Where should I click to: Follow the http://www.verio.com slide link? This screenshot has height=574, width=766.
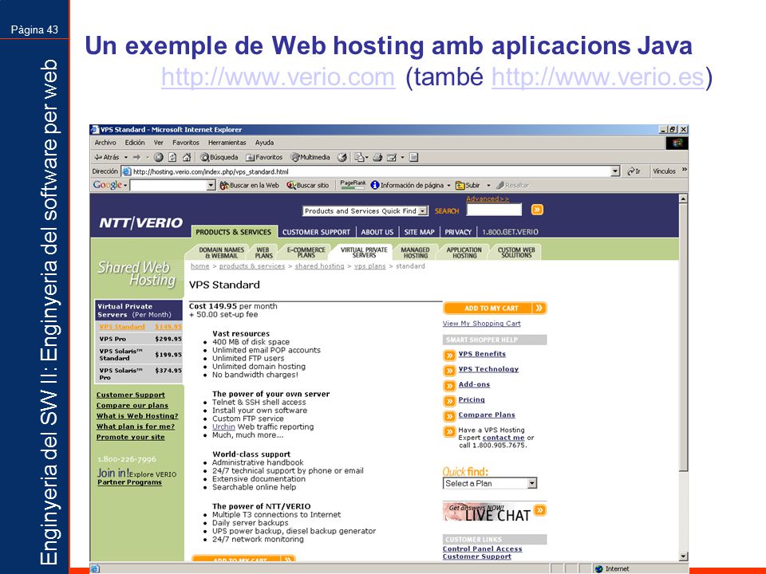click(278, 77)
